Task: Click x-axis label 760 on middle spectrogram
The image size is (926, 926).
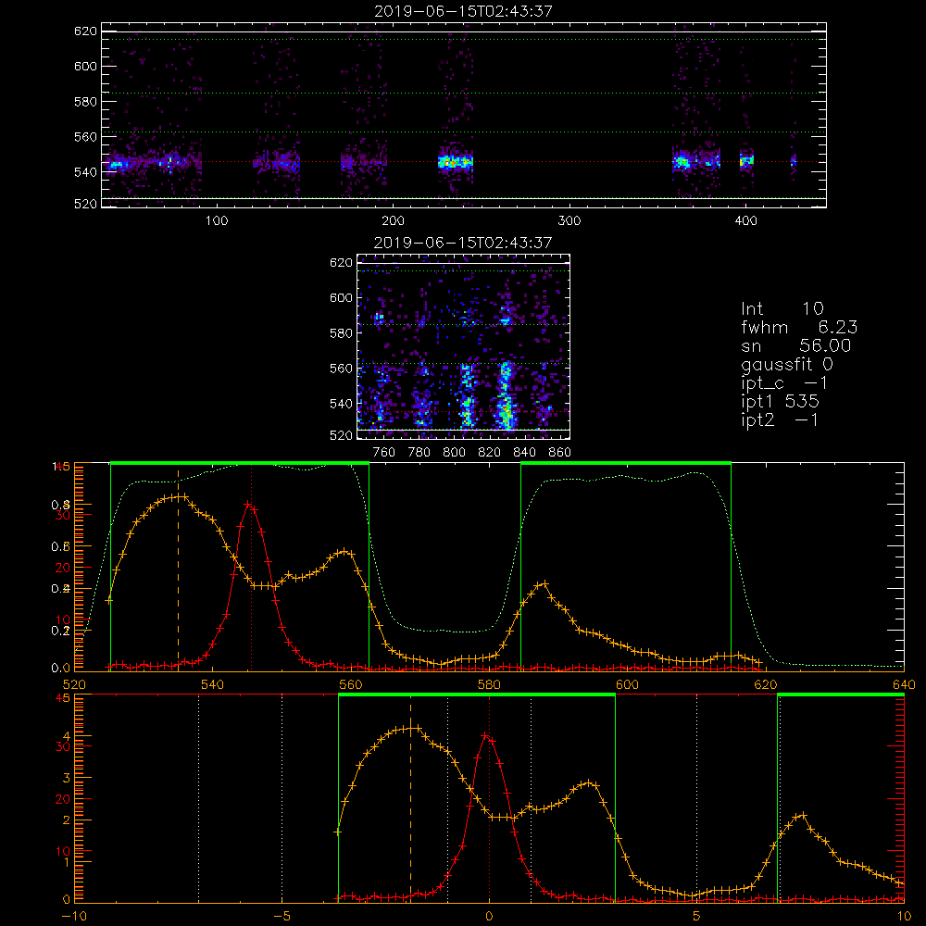Action: [384, 453]
